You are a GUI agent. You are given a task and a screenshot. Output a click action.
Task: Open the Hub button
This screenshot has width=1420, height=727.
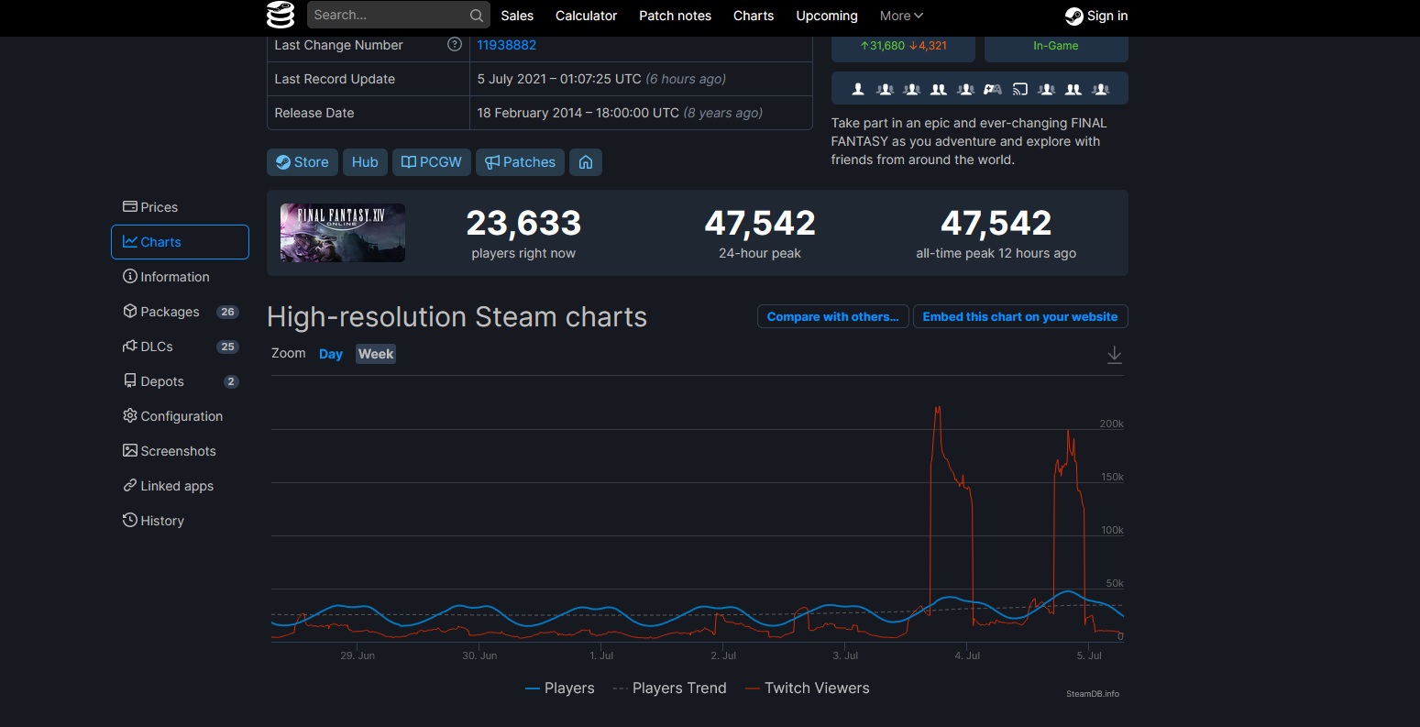365,162
